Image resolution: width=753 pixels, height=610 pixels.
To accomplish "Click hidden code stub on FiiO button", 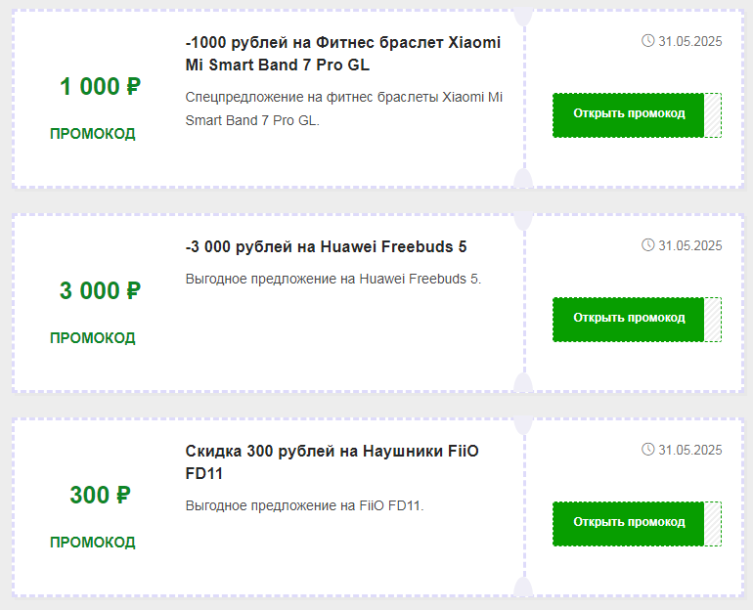I will (713, 524).
